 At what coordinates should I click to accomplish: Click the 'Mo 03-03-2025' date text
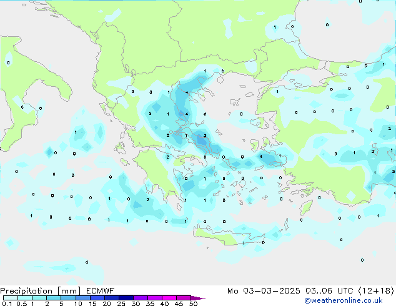(x=264, y=291)
